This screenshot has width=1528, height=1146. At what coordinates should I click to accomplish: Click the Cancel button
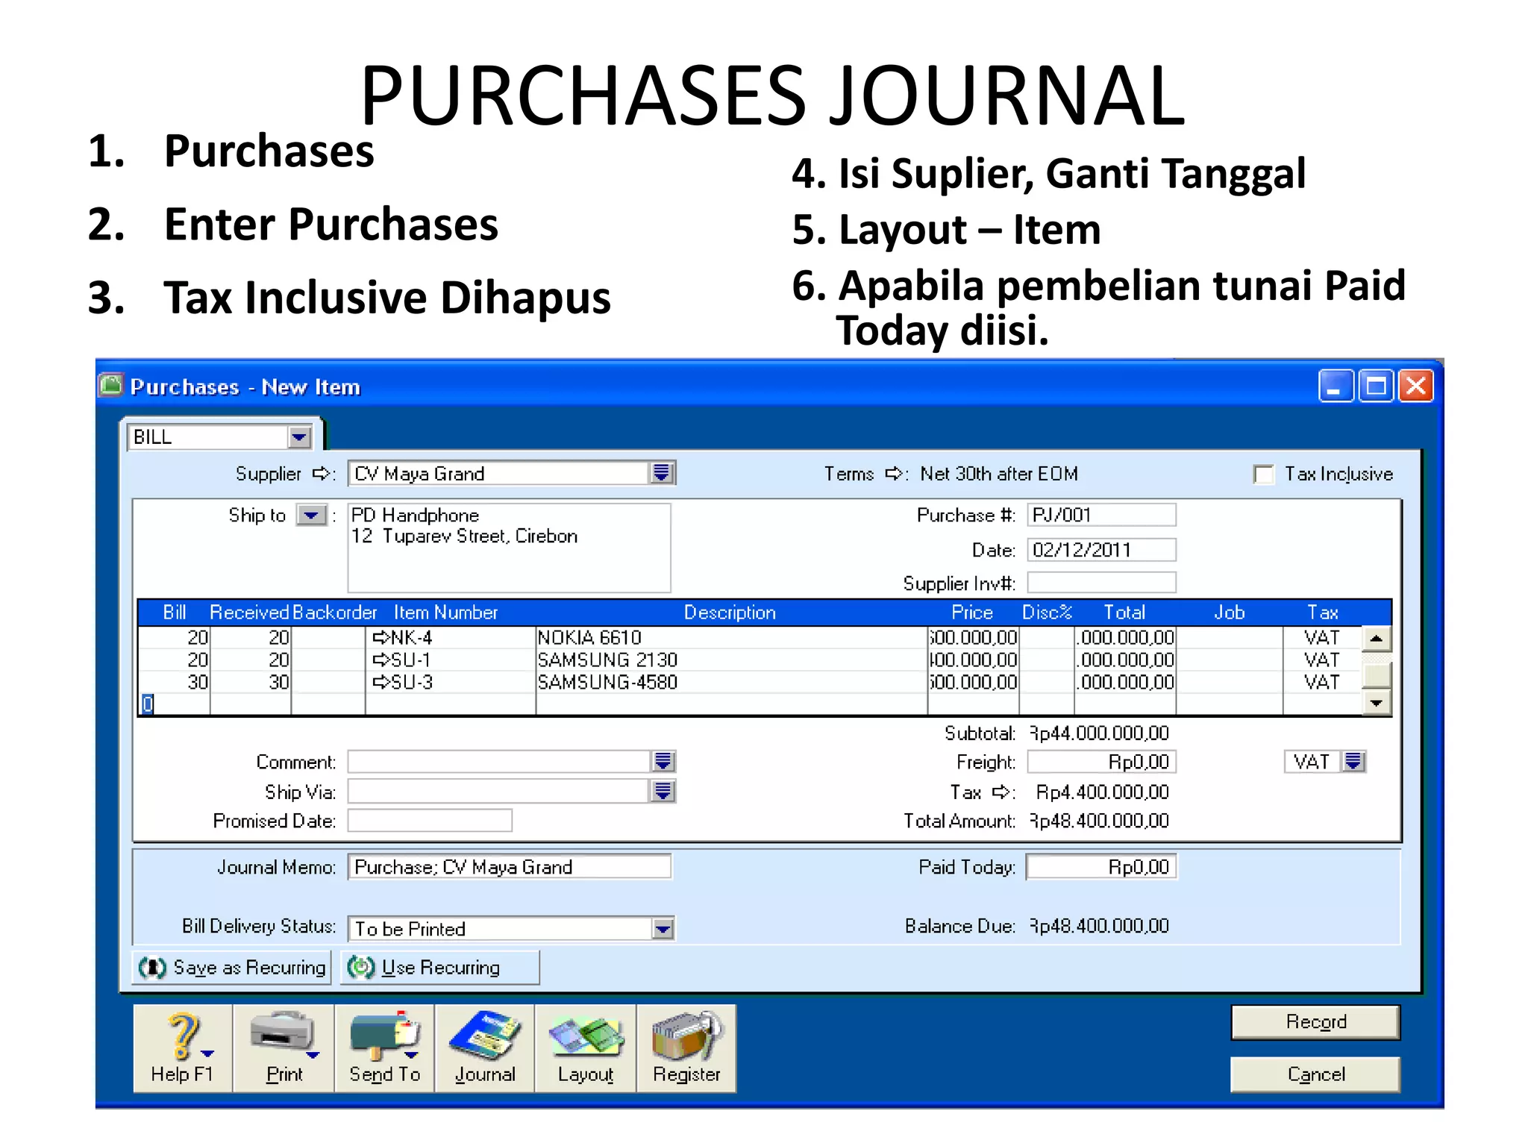click(x=1315, y=1074)
